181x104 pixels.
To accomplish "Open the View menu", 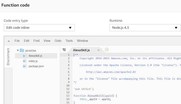I will 47,41.
